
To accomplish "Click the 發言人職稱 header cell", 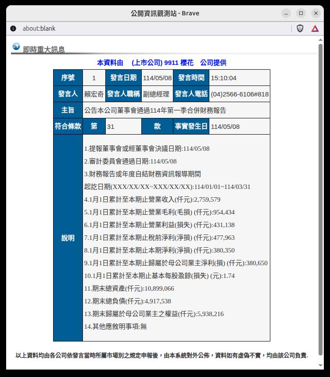I will (123, 94).
